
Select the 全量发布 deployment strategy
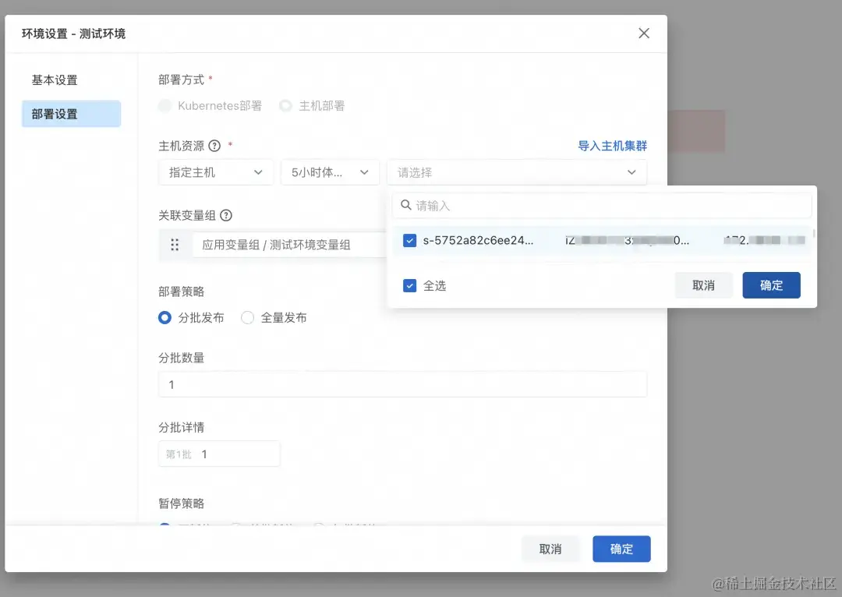click(247, 317)
